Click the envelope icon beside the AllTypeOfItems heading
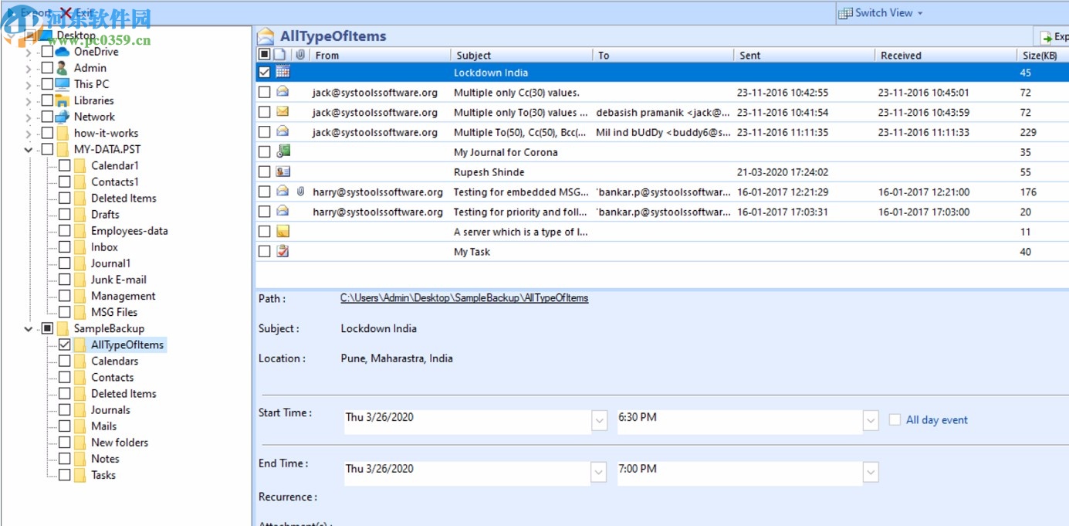 (x=266, y=36)
